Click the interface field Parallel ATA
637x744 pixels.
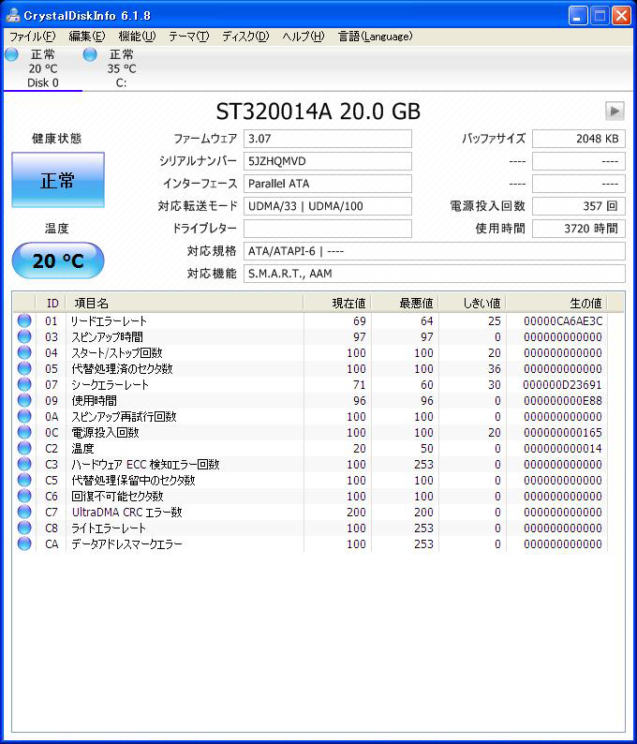point(328,184)
